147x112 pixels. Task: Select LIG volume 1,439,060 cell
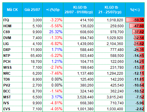pos(79,44)
